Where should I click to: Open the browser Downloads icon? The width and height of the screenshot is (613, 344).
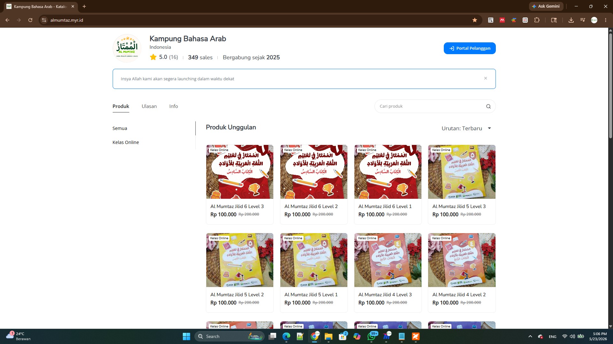pos(571,20)
